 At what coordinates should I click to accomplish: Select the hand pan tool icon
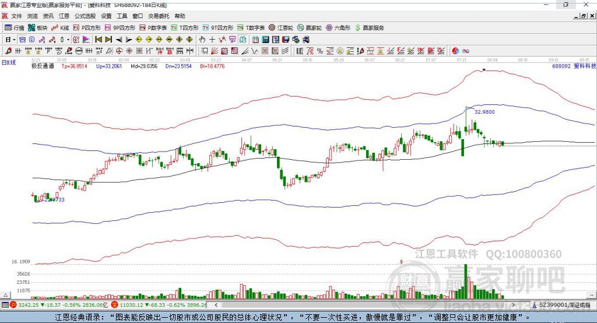pyautogui.click(x=202, y=40)
